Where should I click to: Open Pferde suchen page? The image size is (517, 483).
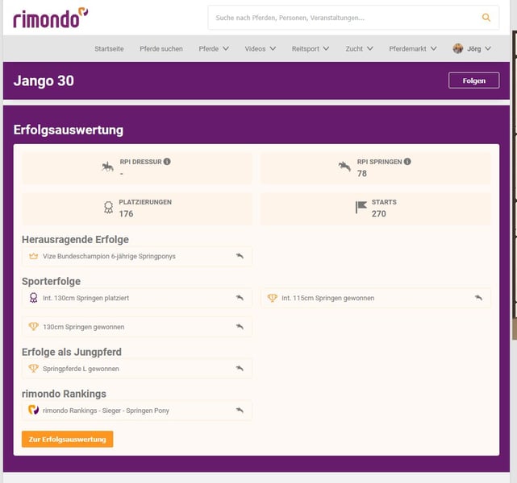(161, 49)
